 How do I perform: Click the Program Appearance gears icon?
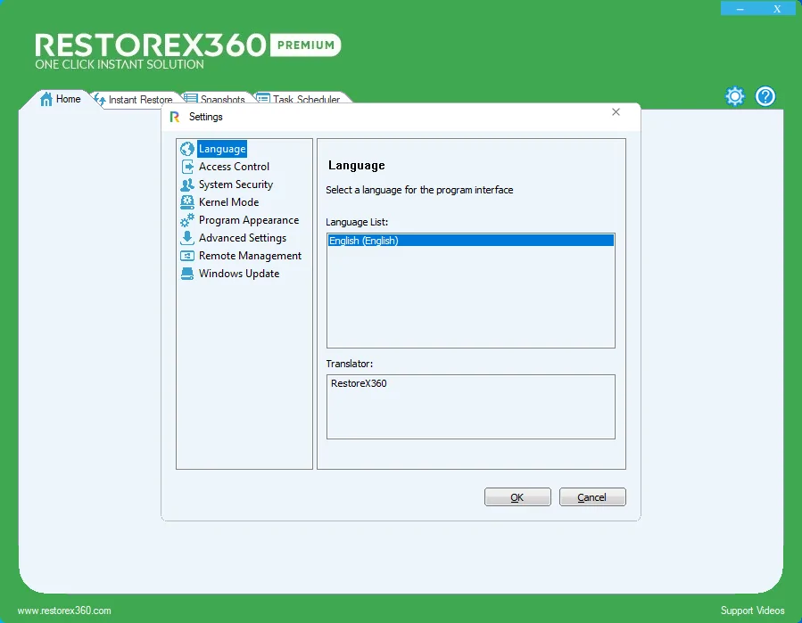pos(187,220)
